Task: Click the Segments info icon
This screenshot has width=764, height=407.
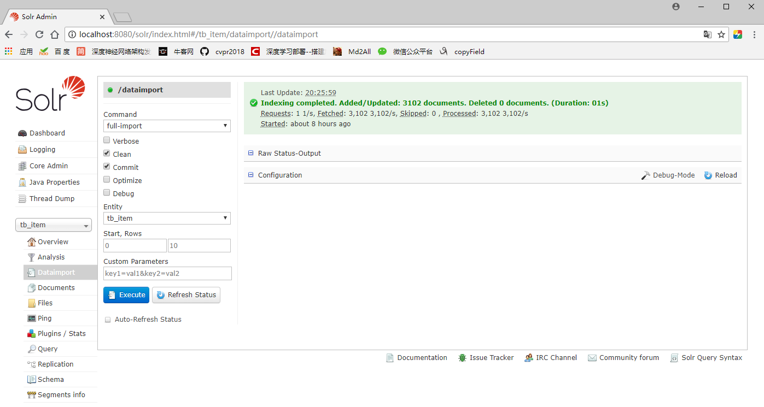Action: (32, 394)
